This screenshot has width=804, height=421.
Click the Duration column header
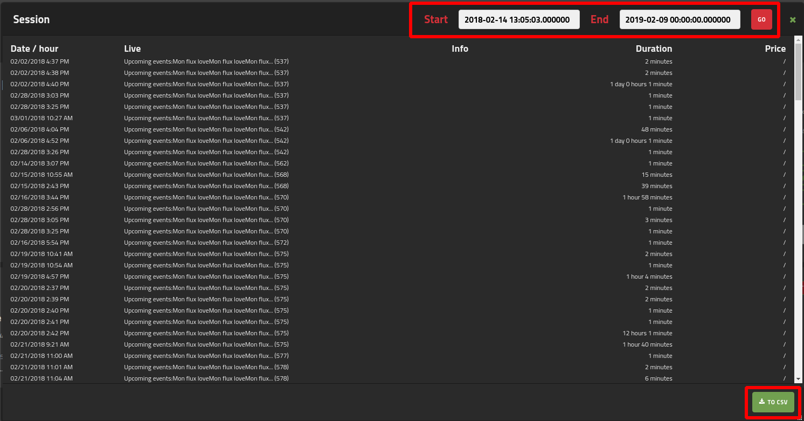[654, 49]
